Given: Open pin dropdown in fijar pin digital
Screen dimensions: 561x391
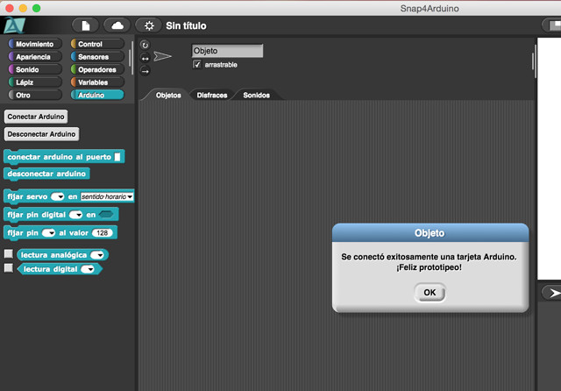Looking at the screenshot, I should point(76,215).
